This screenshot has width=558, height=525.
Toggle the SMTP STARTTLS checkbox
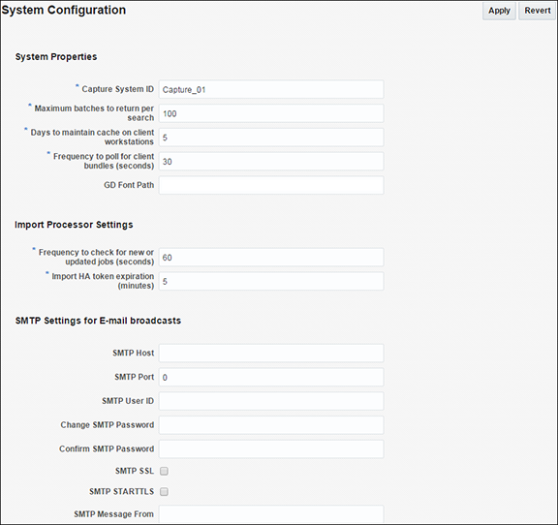point(164,492)
